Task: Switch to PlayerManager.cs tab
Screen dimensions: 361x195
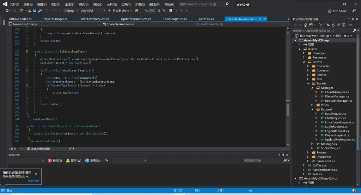Action: pos(55,19)
